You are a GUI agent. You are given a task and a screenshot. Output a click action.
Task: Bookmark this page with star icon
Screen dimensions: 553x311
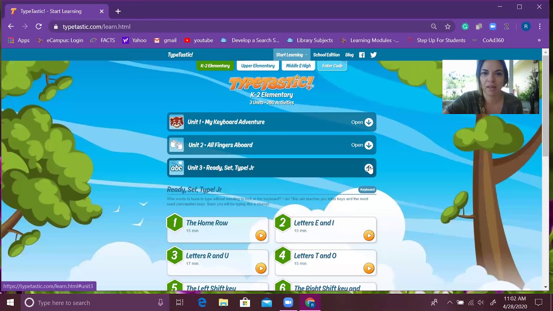448,26
